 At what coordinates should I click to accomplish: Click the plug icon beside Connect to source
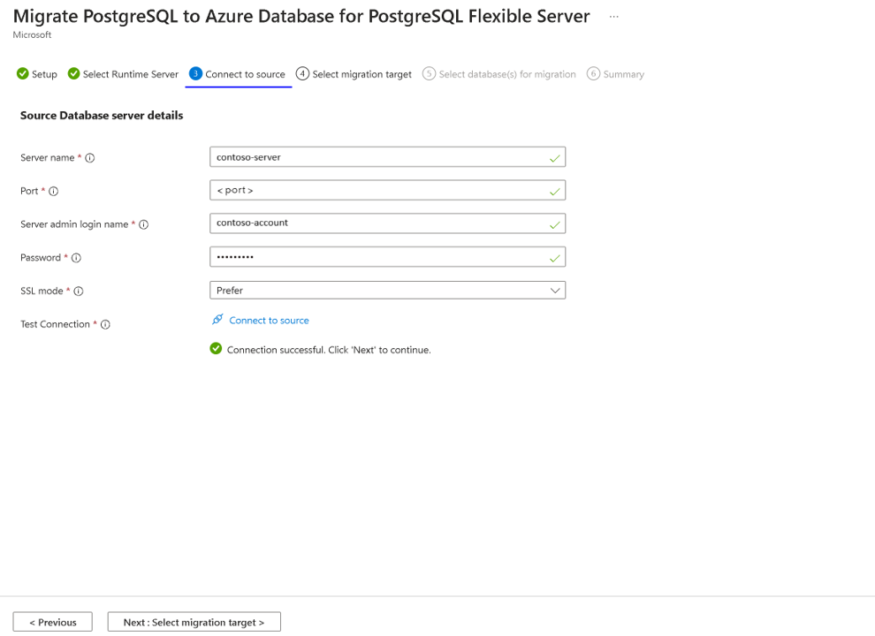tap(217, 320)
